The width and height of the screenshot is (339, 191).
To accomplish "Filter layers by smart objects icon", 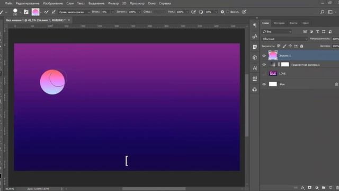I will (x=330, y=32).
